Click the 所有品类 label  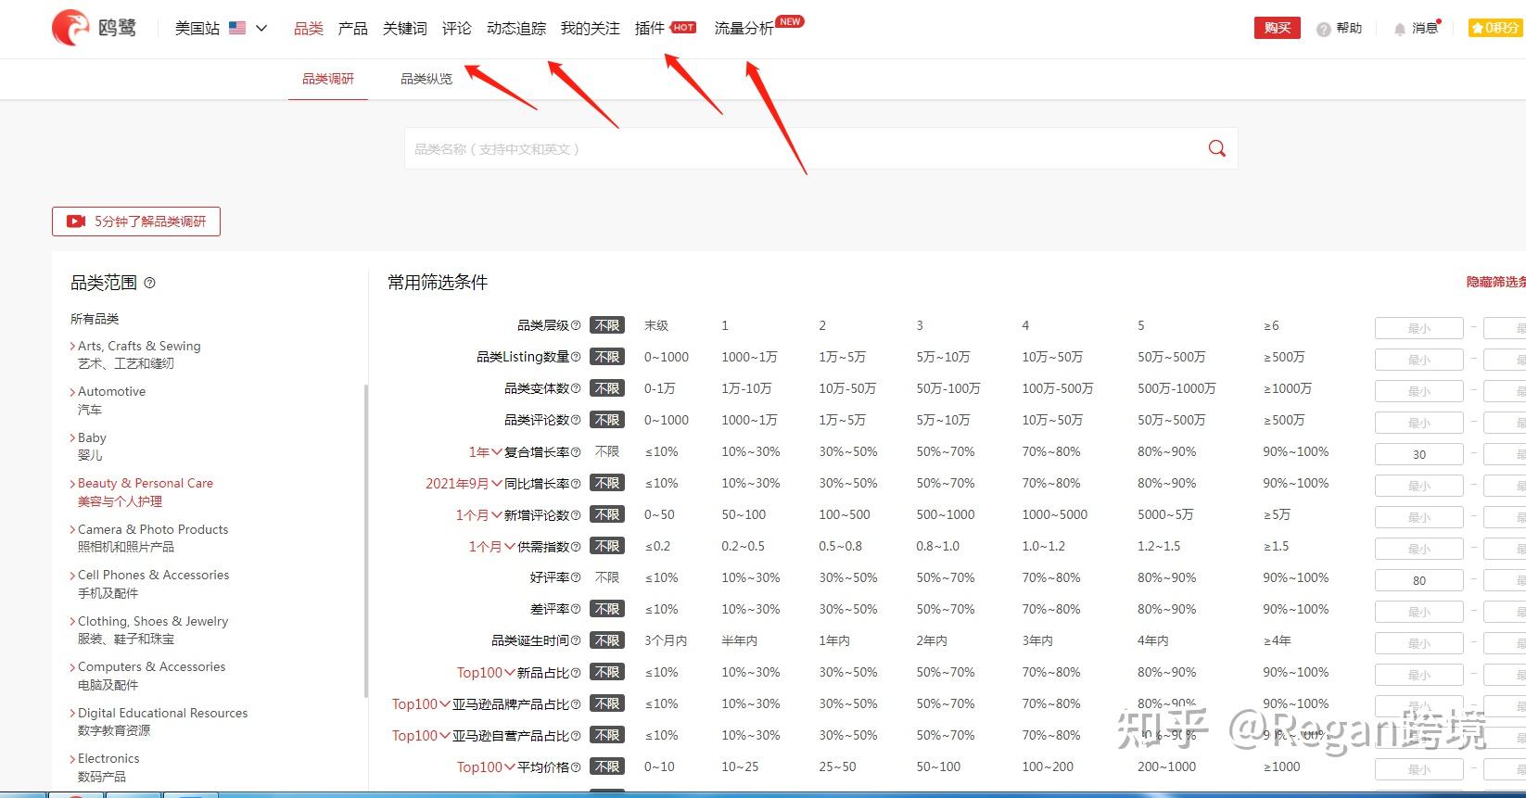click(x=95, y=319)
